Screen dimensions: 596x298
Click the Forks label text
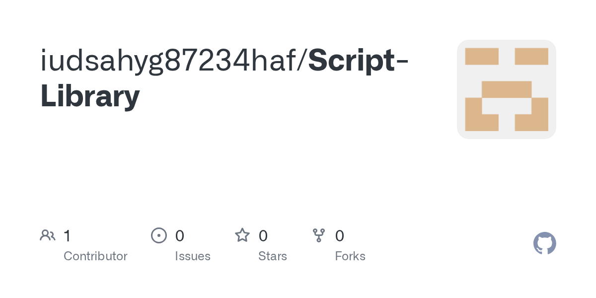click(x=350, y=256)
